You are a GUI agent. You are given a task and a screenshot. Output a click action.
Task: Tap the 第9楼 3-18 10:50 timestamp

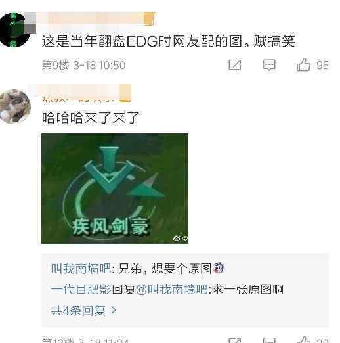(x=84, y=65)
